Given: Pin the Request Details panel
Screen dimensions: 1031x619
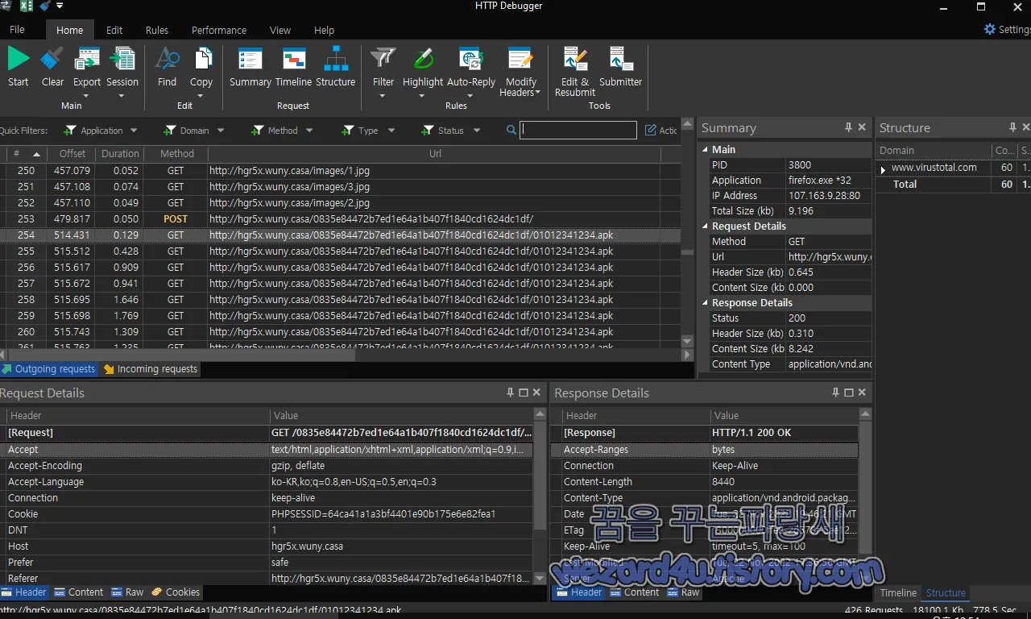Looking at the screenshot, I should [510, 393].
